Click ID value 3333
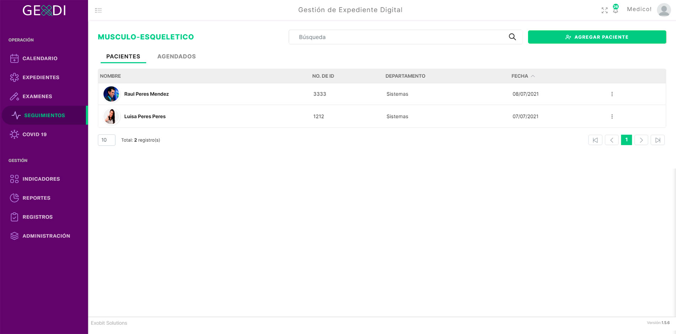Viewport: 676px width, 334px height. (319, 94)
